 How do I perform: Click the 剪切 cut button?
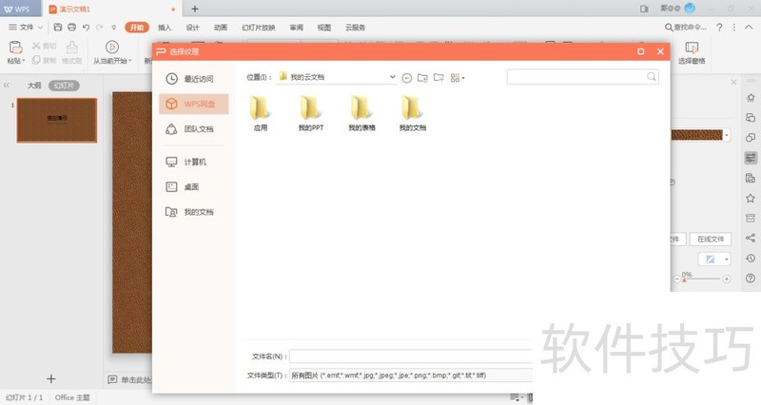coord(44,46)
